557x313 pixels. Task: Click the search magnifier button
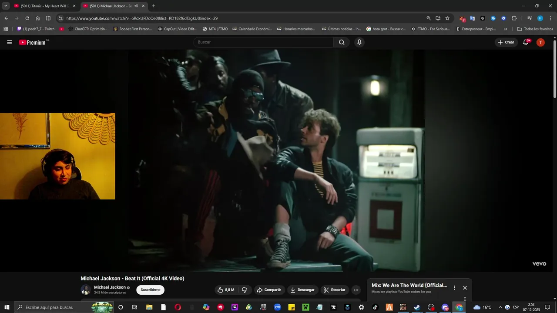(x=342, y=42)
